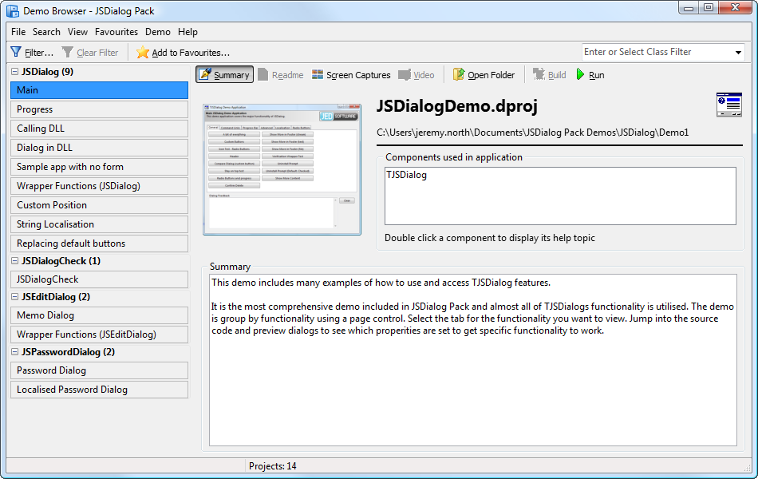Open the Search menu
The width and height of the screenshot is (758, 479).
[x=46, y=32]
